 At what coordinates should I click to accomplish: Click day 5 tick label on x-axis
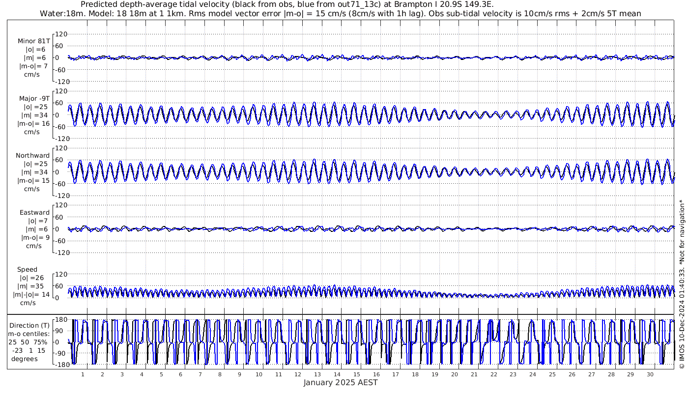point(161,375)
